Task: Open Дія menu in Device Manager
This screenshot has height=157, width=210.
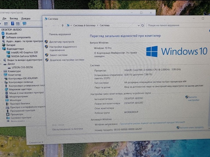Action: (x=4, y=19)
